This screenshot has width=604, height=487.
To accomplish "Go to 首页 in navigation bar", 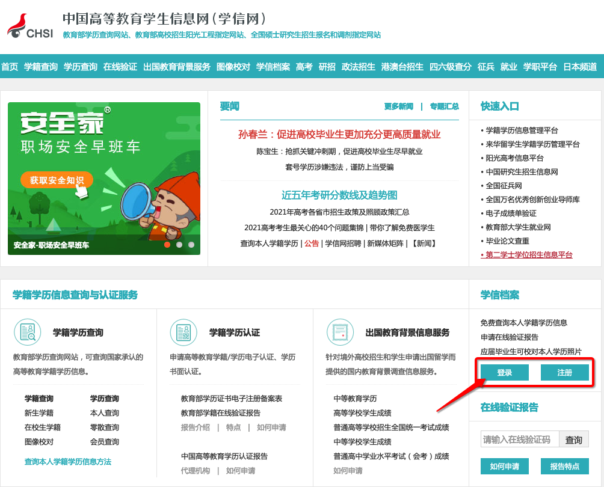I will (x=10, y=67).
